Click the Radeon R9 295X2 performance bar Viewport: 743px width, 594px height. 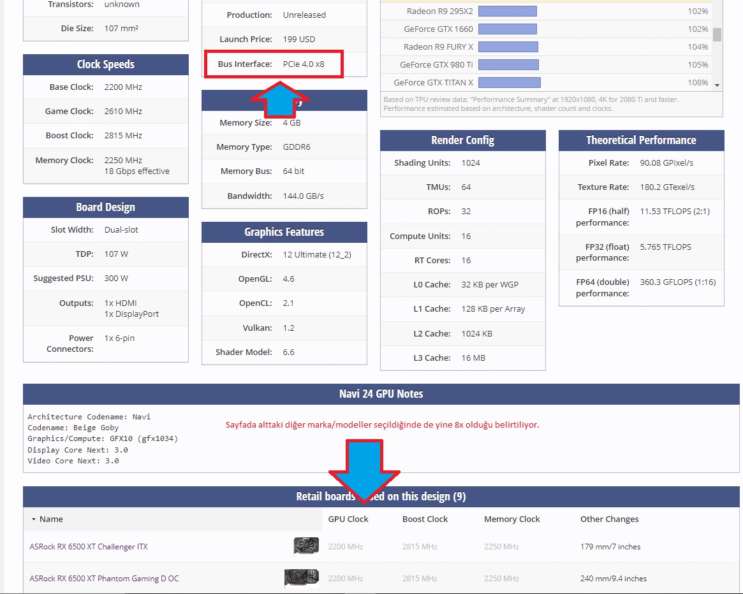[x=508, y=11]
